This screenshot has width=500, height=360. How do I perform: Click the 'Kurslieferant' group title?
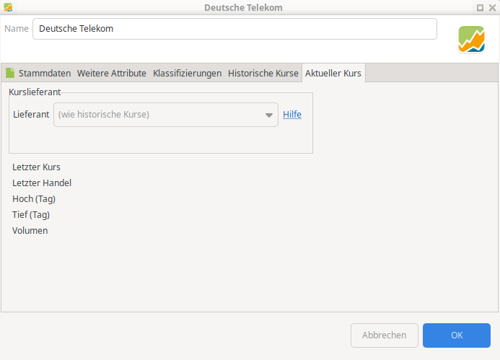35,92
